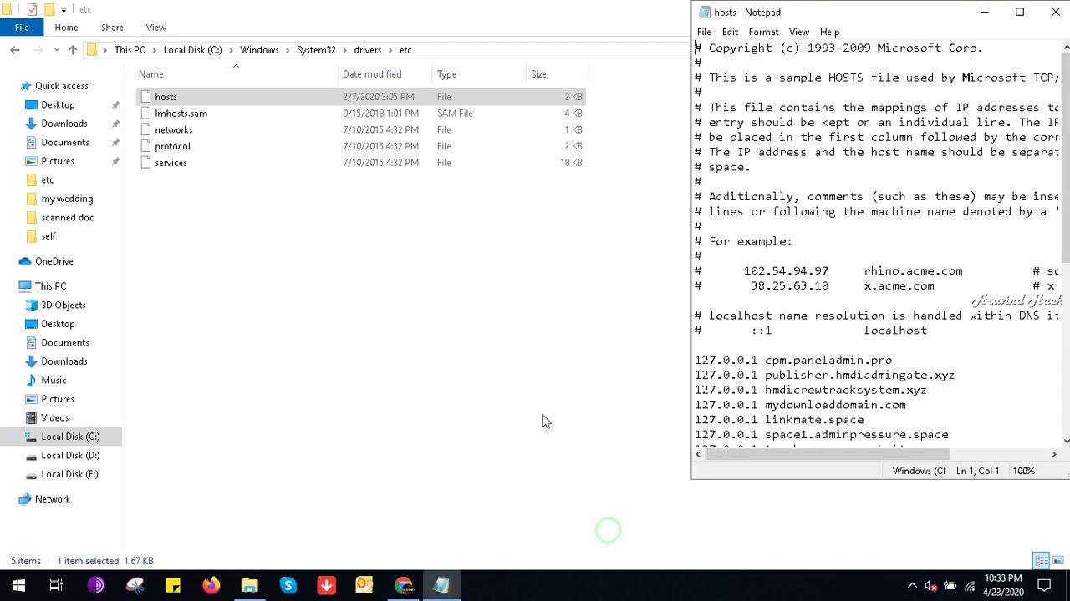Select the protocol file

172,146
